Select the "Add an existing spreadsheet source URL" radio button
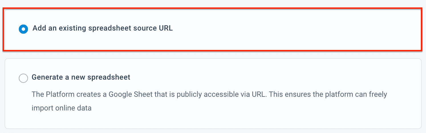Image resolution: width=426 pixels, height=133 pixels. 23,29
